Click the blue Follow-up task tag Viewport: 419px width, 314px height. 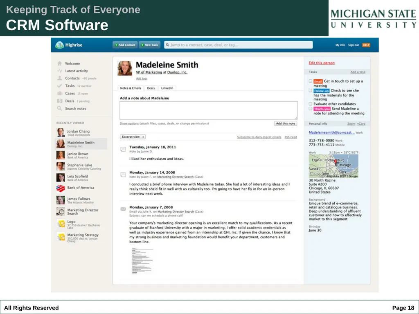pyautogui.click(x=321, y=91)
